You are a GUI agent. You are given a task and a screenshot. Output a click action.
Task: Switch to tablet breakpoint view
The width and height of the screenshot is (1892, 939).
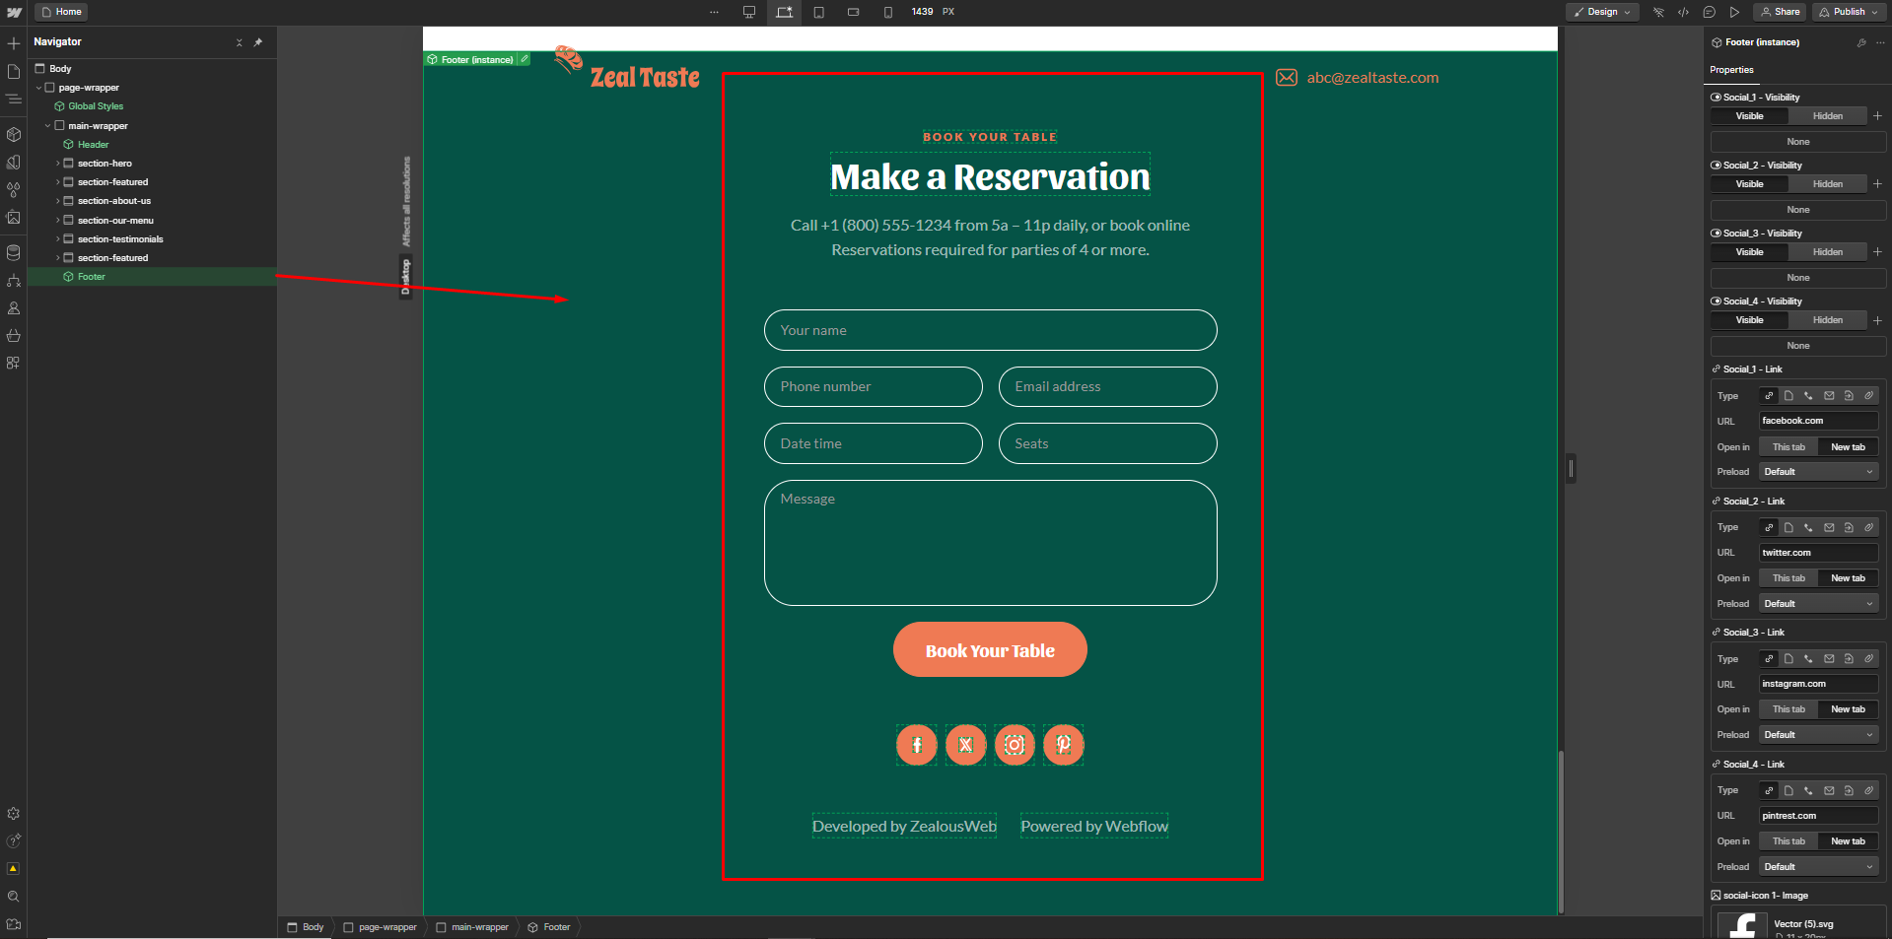point(818,12)
